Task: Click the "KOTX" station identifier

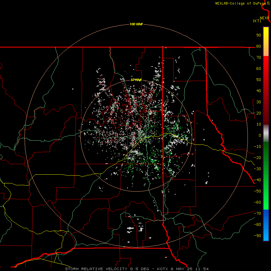Action: (x=163, y=269)
